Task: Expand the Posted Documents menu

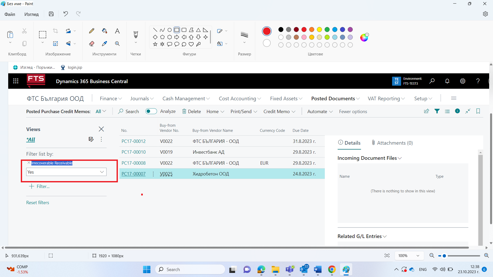Action: coord(335,98)
